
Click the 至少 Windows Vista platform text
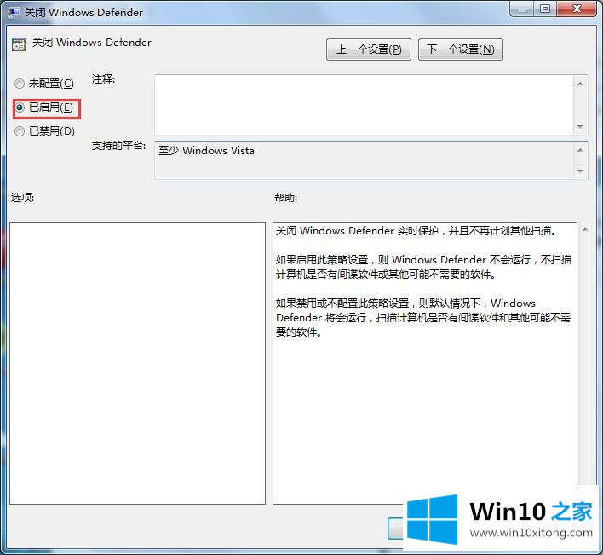[206, 151]
